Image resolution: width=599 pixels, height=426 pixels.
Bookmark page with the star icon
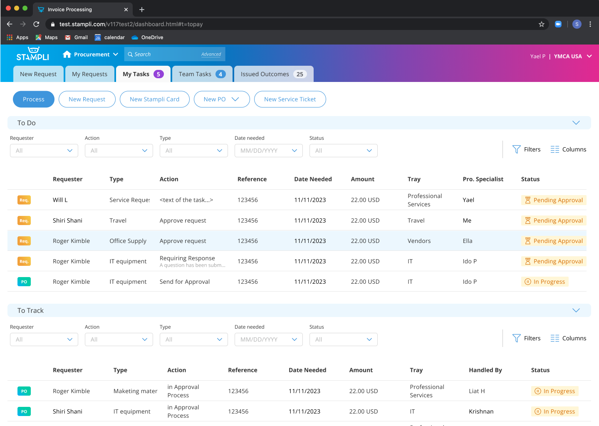point(541,24)
